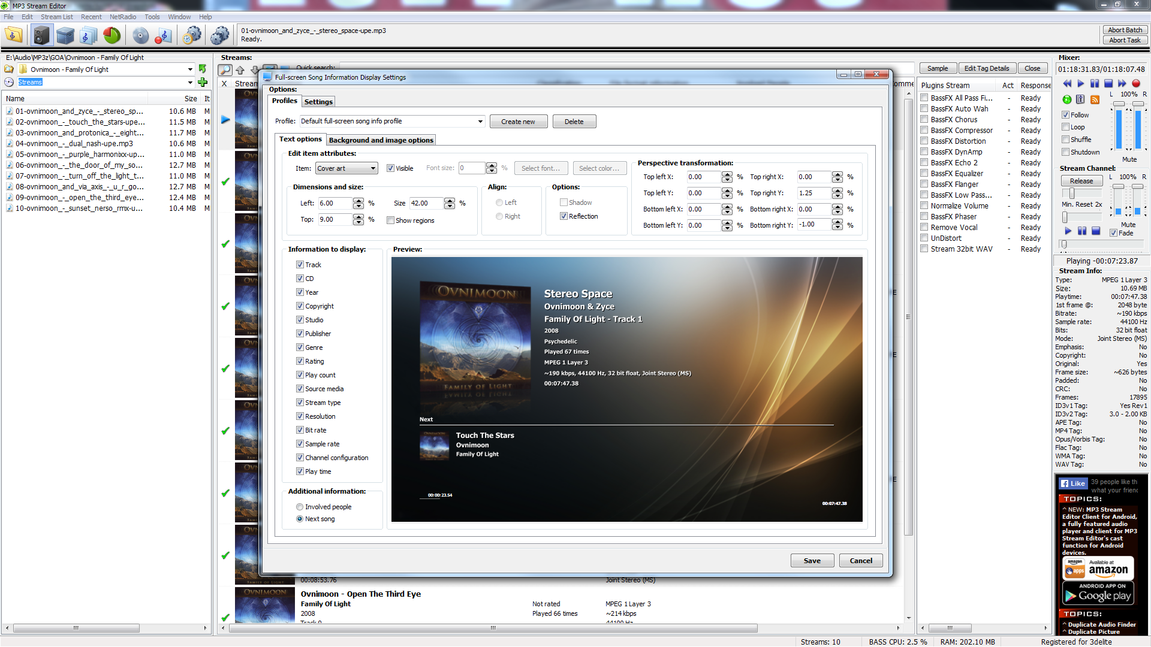Click the CD ripping icon in the toolbar
Viewport: 1151px width, 647px height.
tap(140, 35)
